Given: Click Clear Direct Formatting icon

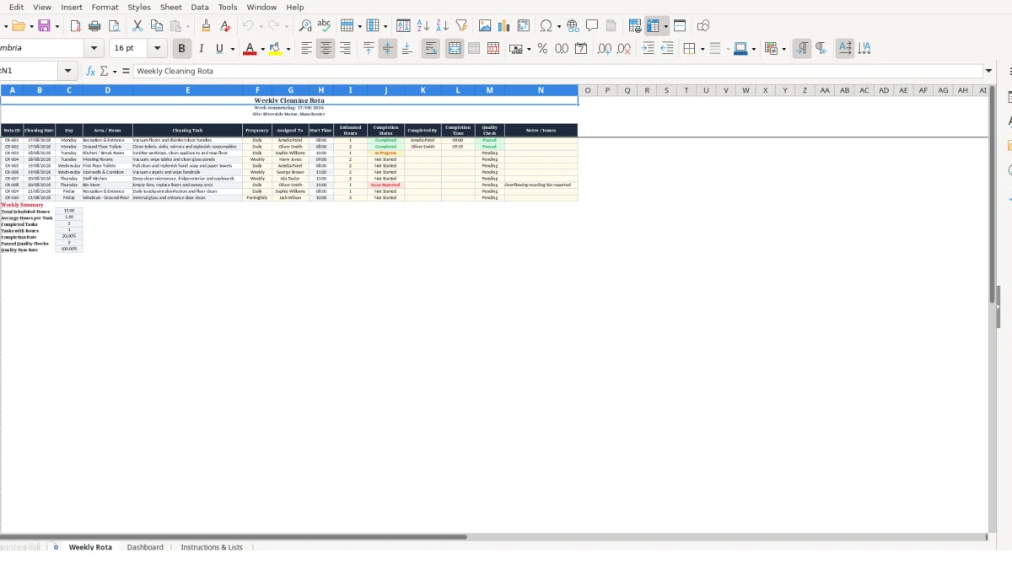Looking at the screenshot, I should tap(224, 26).
